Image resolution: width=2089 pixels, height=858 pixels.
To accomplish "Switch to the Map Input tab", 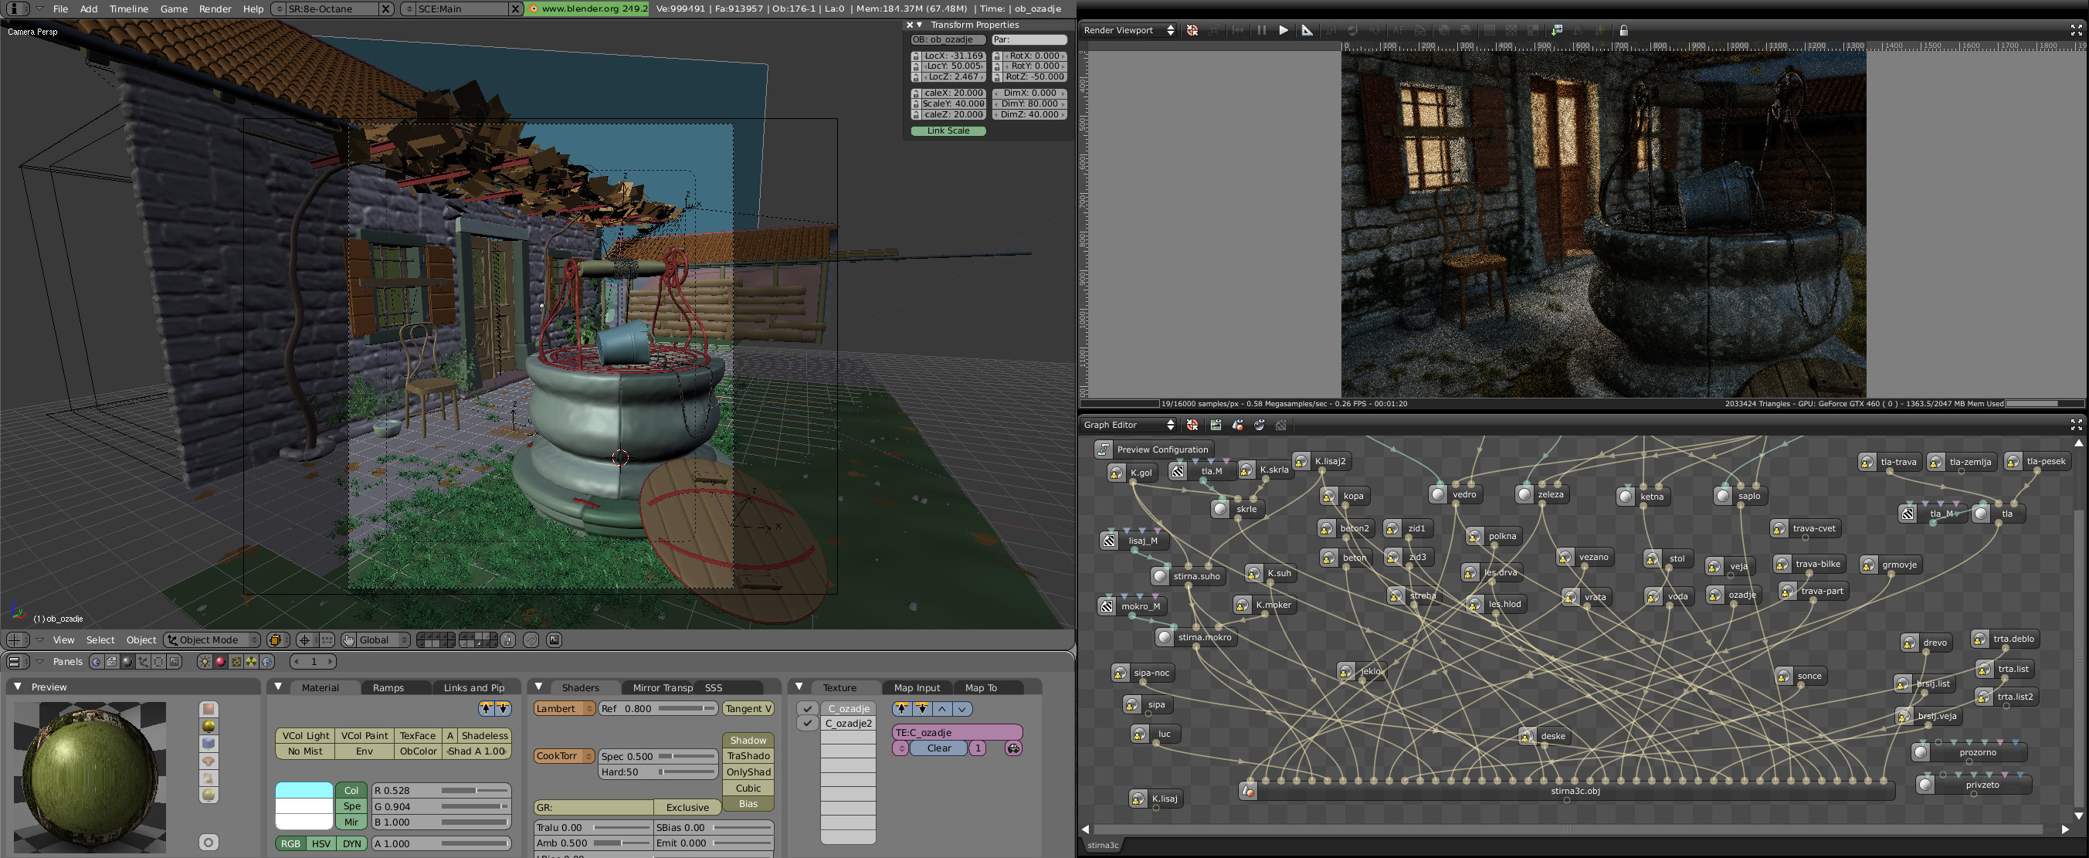I will (917, 687).
